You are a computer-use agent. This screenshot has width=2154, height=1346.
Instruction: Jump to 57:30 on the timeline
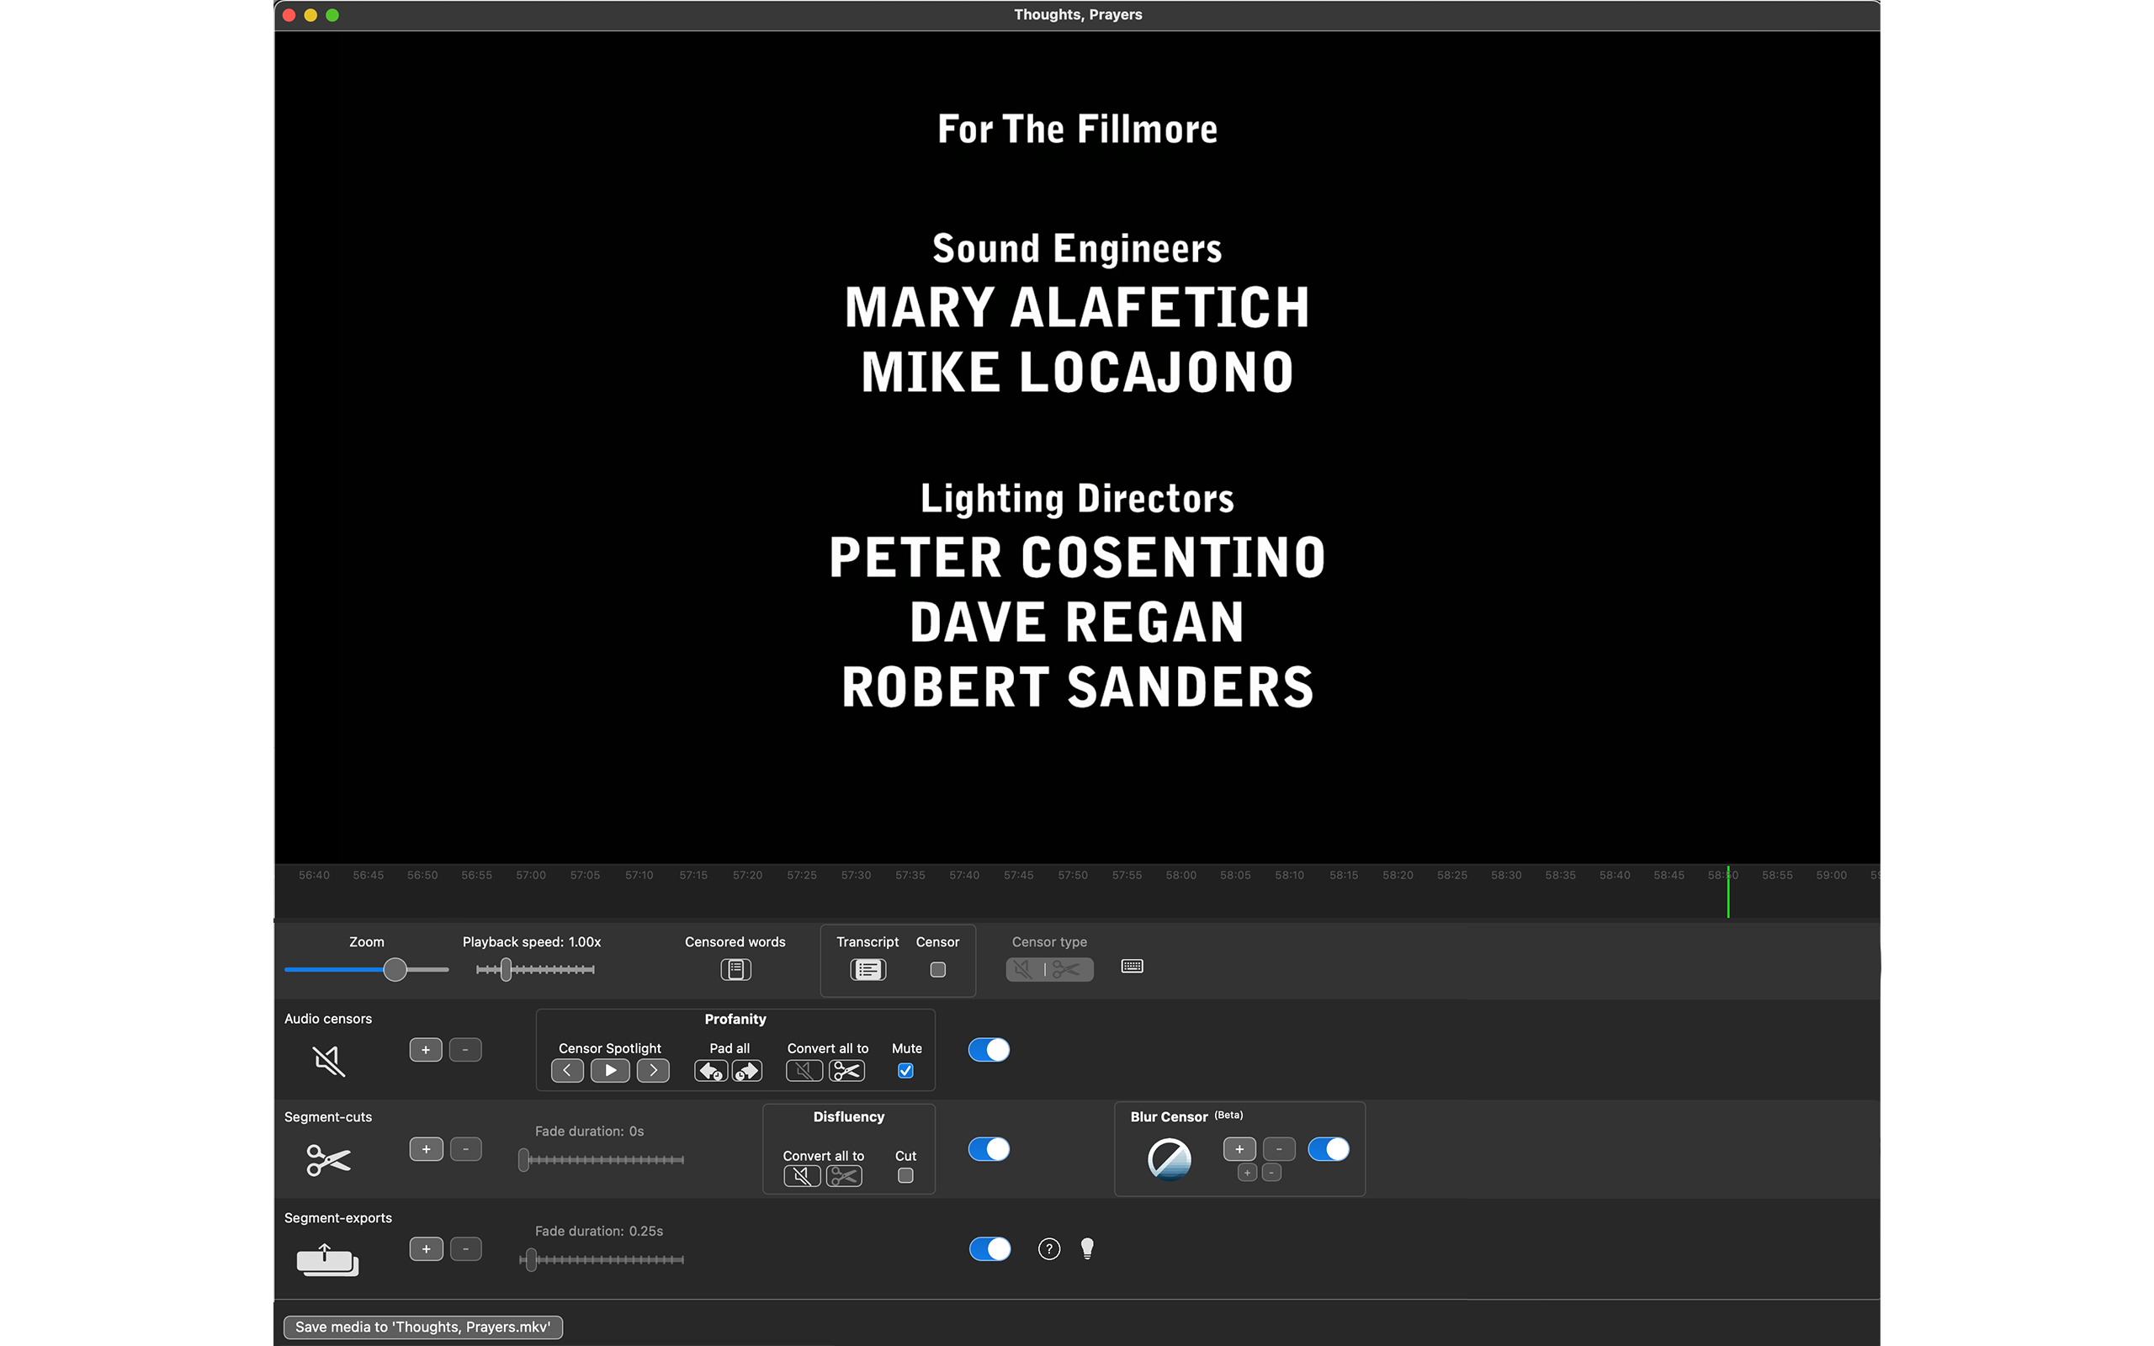tap(857, 875)
